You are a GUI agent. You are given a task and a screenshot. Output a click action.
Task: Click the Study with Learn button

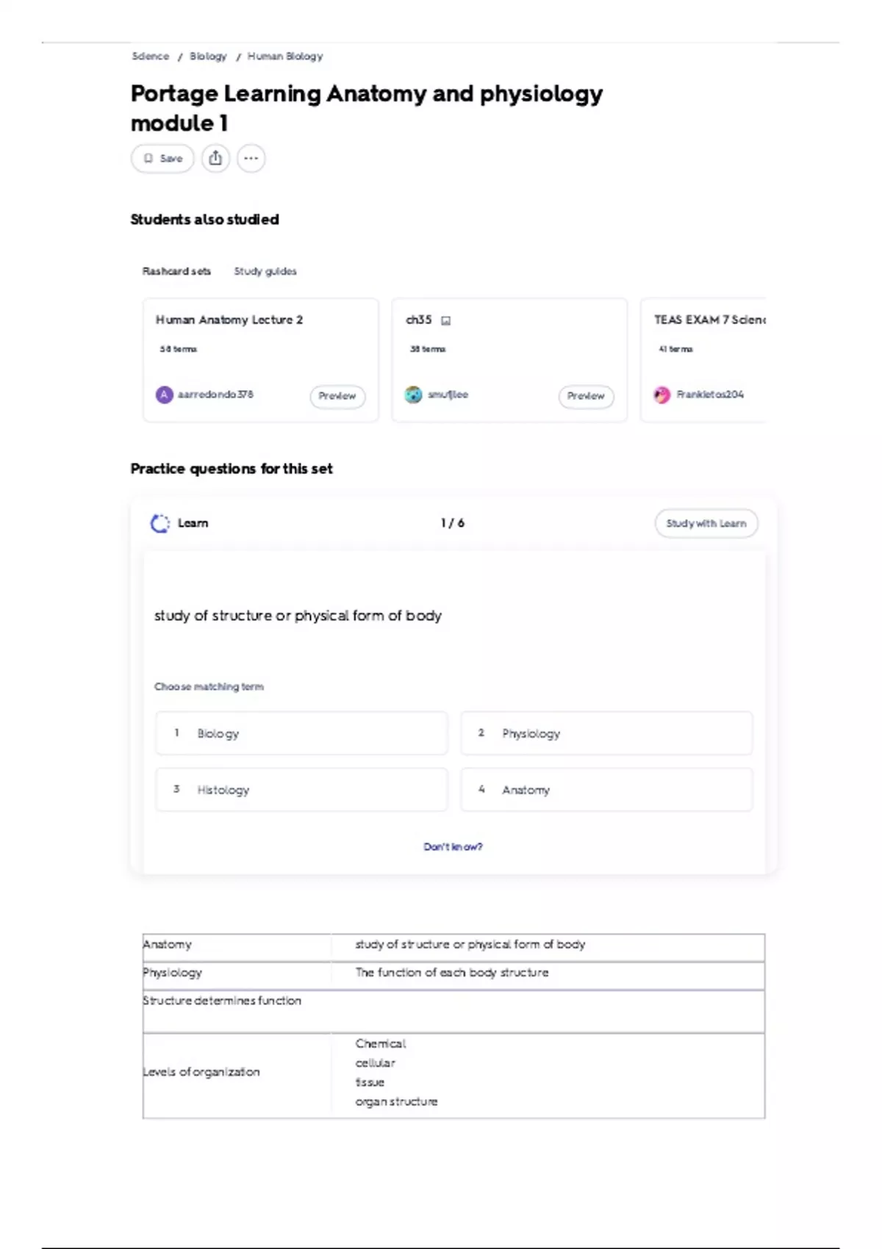click(706, 523)
